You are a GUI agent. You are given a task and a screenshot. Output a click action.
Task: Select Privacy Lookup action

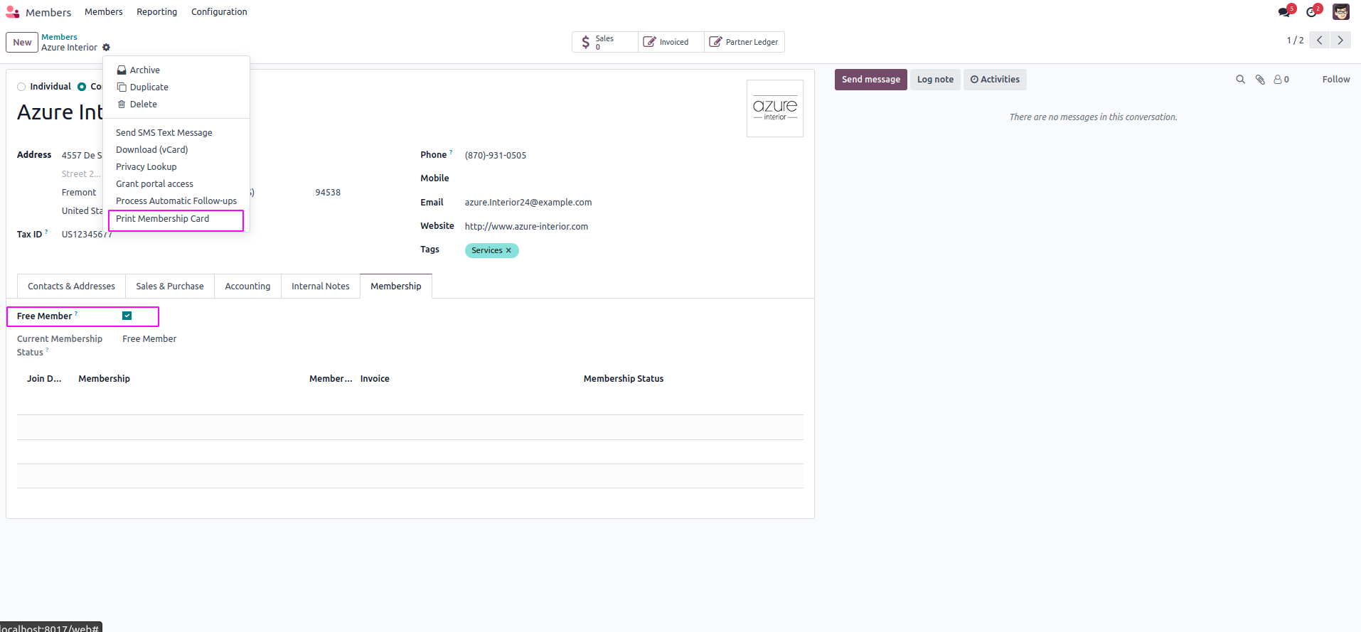(176, 166)
